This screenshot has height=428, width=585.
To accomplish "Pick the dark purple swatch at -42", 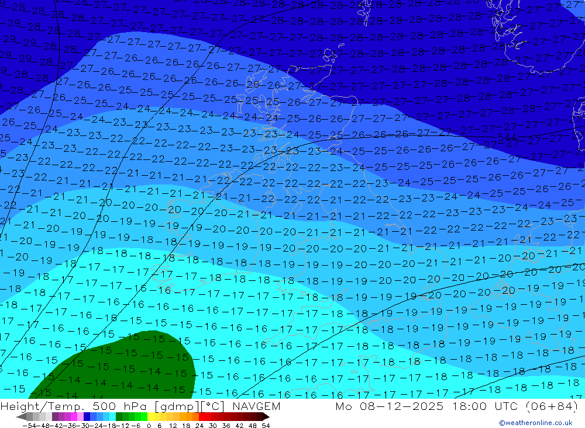I will click(x=55, y=417).
